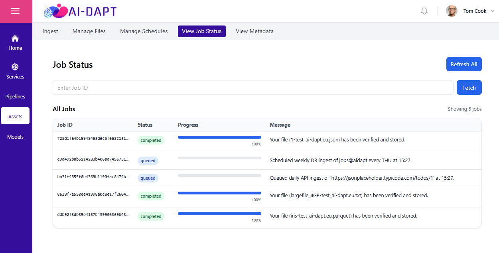Click message 'Scheduled weekly DB ingest of jobs@aidapt'

point(340,161)
